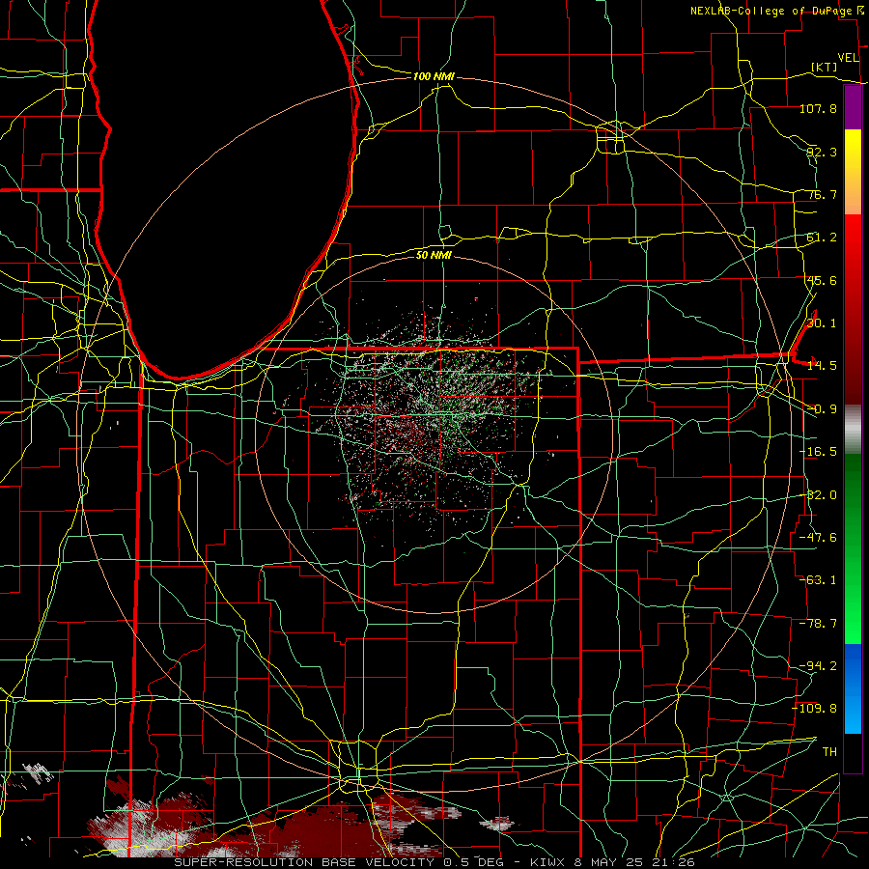Click the -16.5 scale value

[x=818, y=452]
